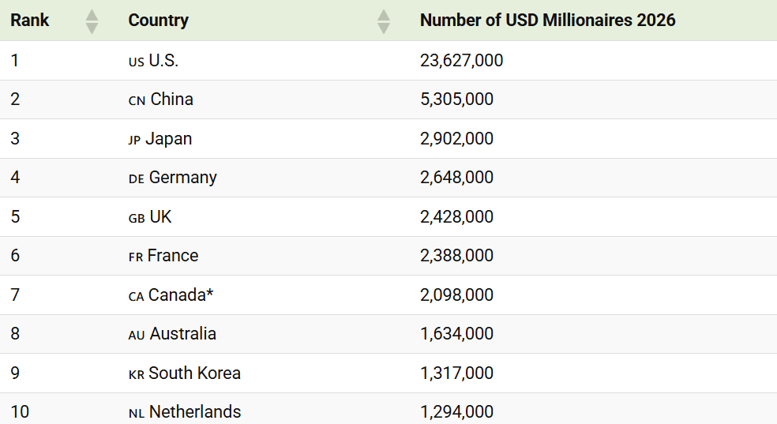Click the Country column header
The image size is (777, 424).
[159, 21]
